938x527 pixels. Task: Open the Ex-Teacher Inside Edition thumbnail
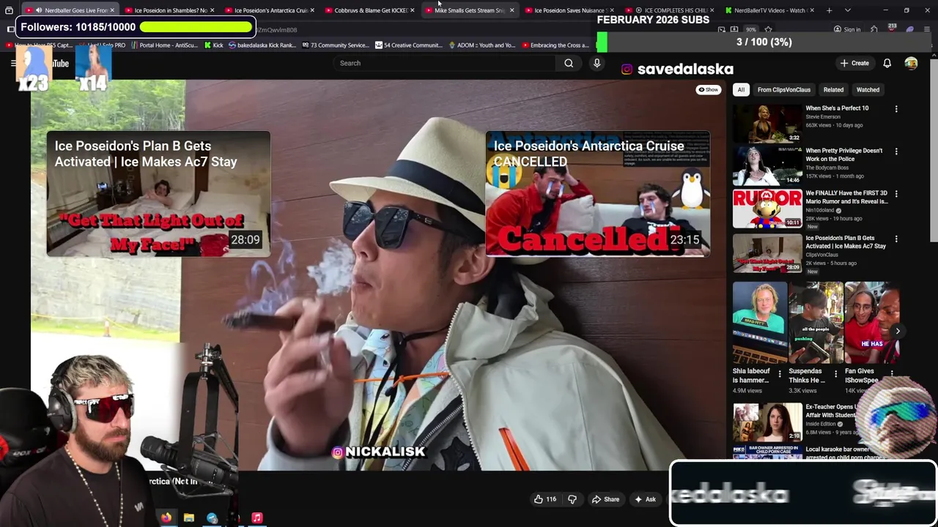[767, 422]
